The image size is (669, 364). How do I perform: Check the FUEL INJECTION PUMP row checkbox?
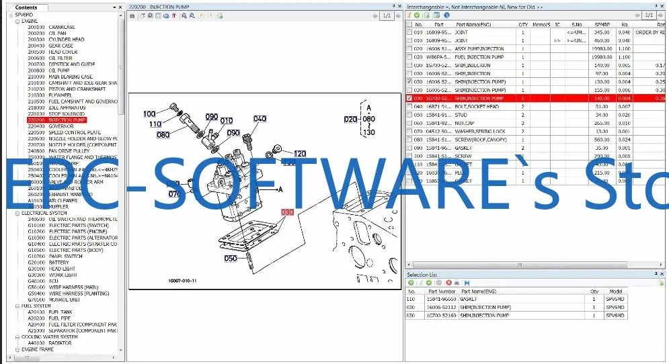point(409,57)
